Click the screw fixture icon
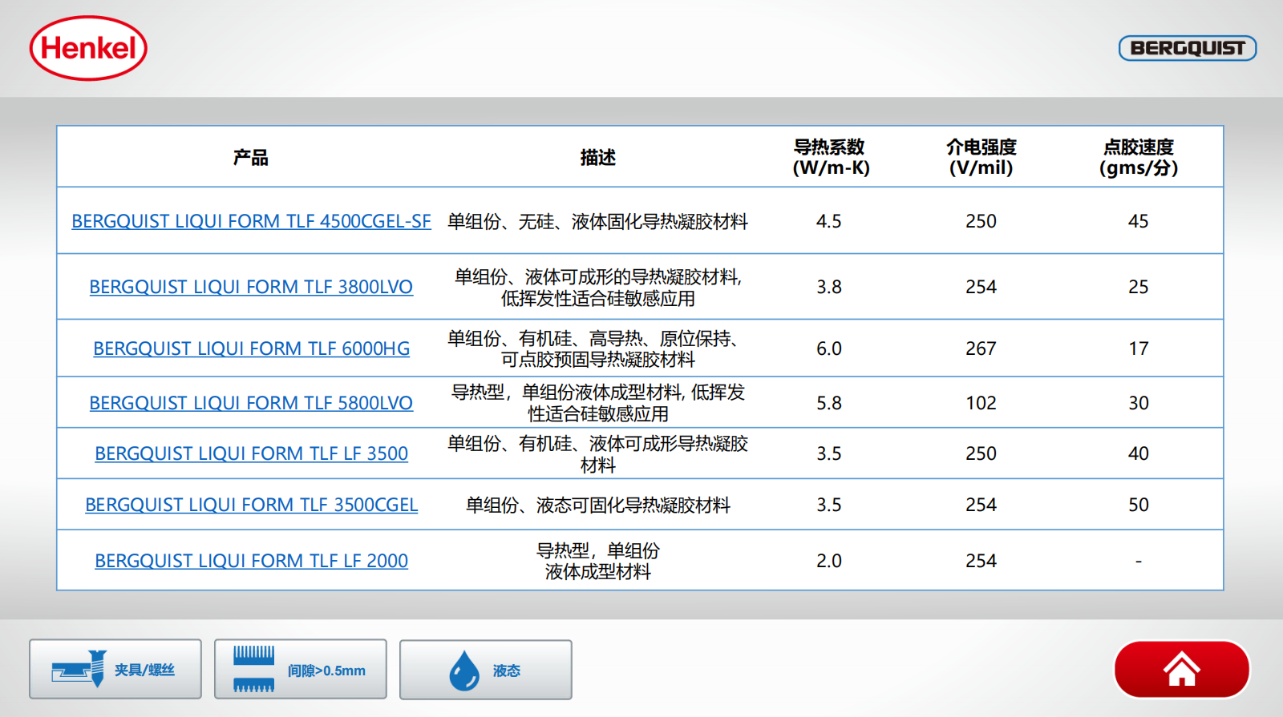The image size is (1283, 717). (79, 669)
